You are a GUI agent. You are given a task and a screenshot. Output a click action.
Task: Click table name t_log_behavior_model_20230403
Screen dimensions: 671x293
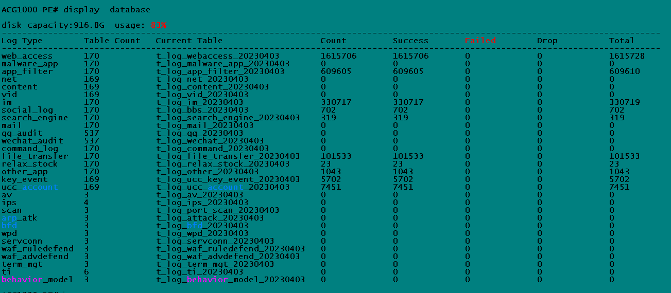coord(231,280)
